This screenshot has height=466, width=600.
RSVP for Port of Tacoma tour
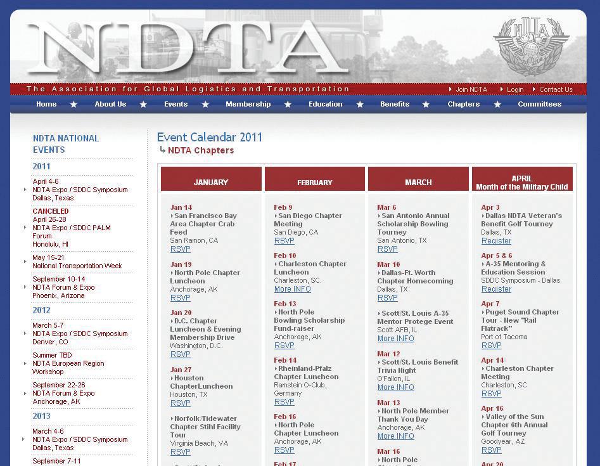click(x=491, y=346)
